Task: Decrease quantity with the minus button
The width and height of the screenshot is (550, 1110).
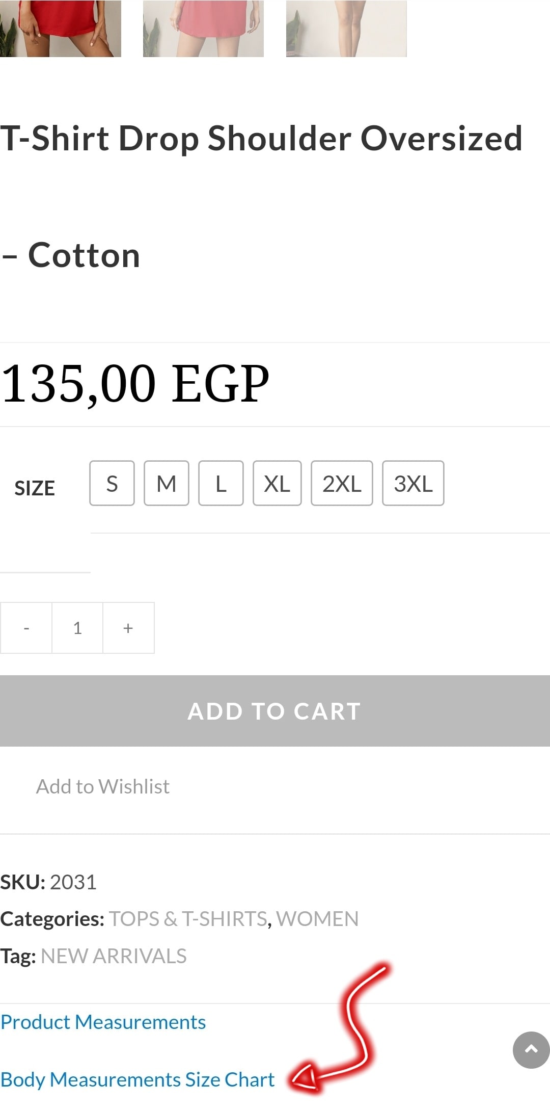Action: [26, 628]
